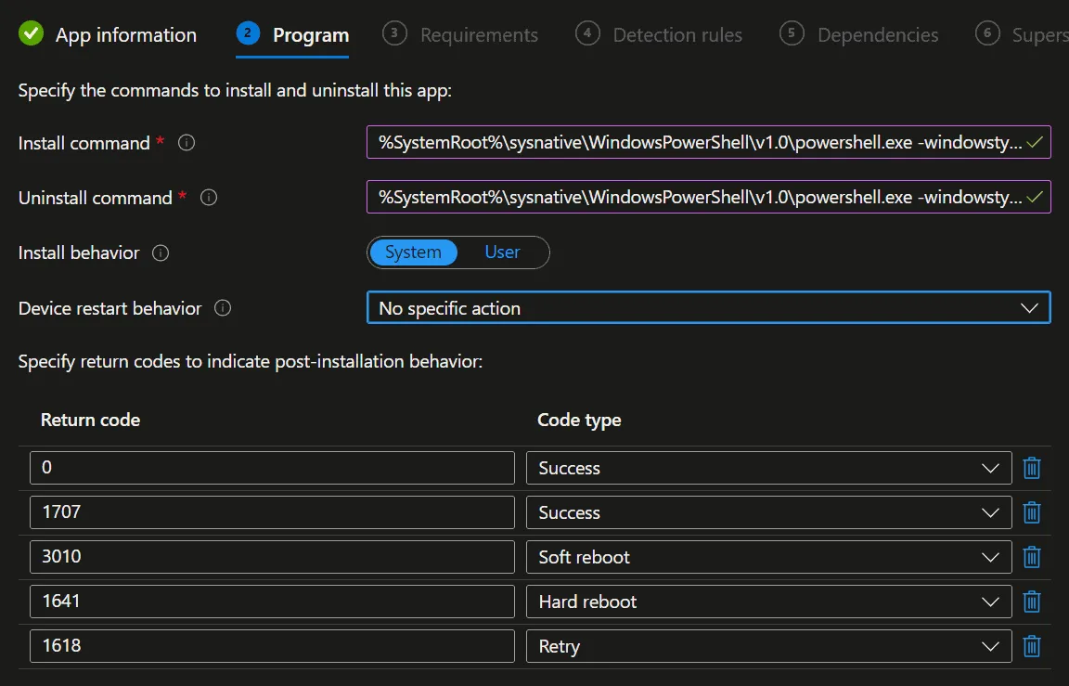Delete the return code 3010 row
The height and width of the screenshot is (686, 1069).
[1032, 557]
